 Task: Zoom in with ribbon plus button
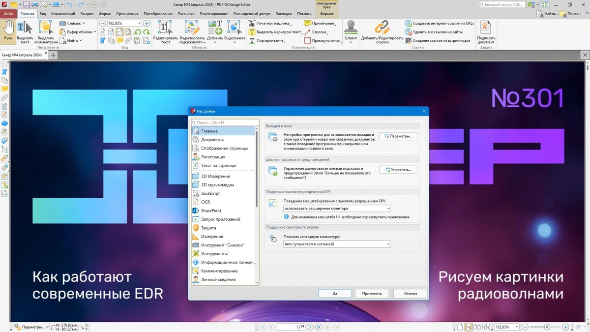click(x=147, y=23)
